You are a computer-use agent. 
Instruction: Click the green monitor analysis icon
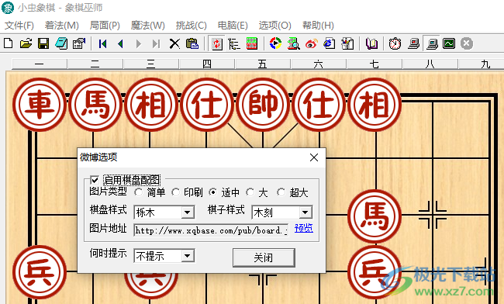tap(449, 43)
